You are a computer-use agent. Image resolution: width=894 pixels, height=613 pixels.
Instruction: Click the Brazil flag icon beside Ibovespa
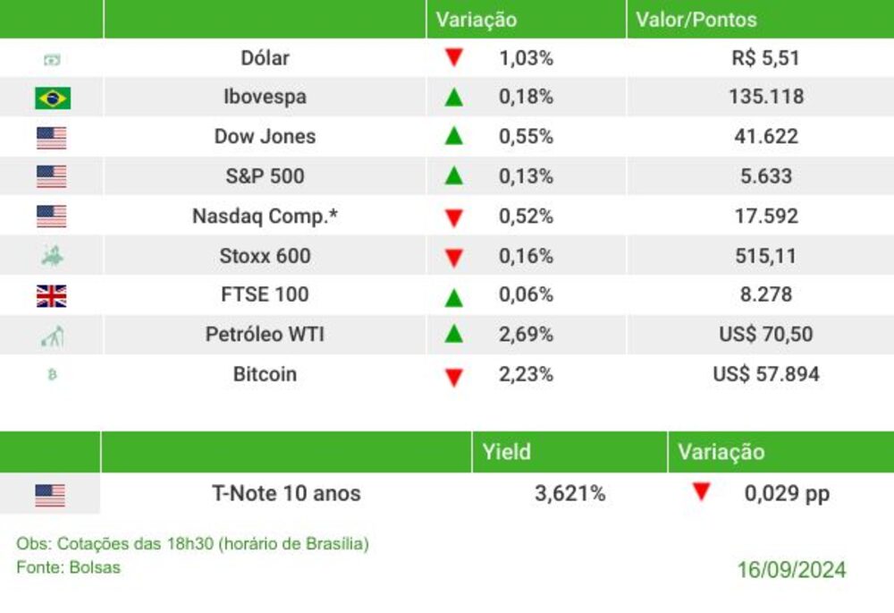53,98
